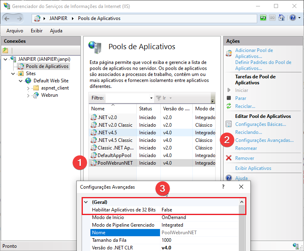Image resolution: width=304 pixels, height=251 pixels.
Task: Click the dialog help question mark button
Action: (x=223, y=187)
